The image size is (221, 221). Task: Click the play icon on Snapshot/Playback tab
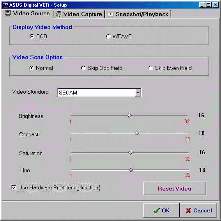(111, 14)
